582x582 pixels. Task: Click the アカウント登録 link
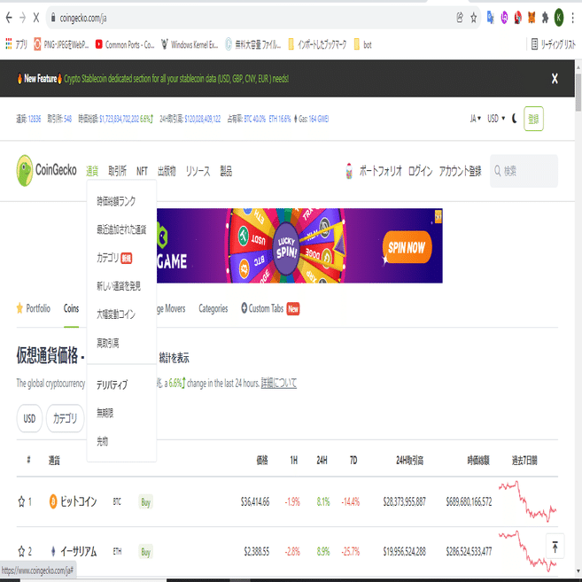461,171
